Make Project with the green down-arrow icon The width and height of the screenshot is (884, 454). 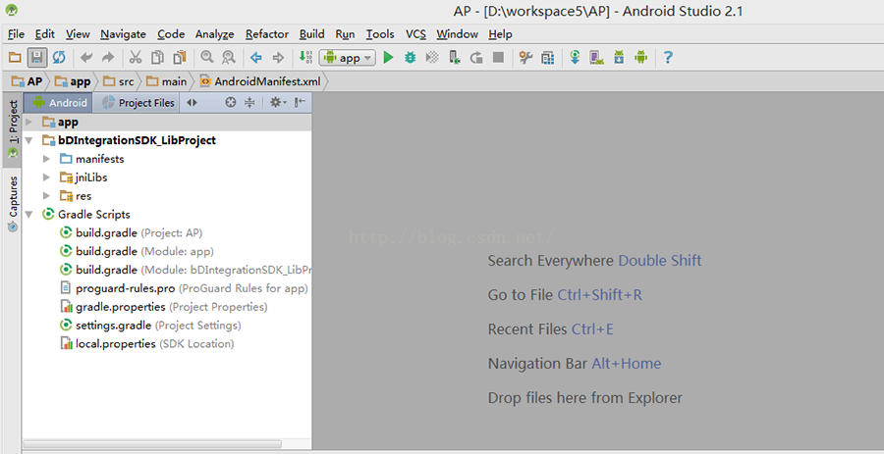click(x=305, y=58)
